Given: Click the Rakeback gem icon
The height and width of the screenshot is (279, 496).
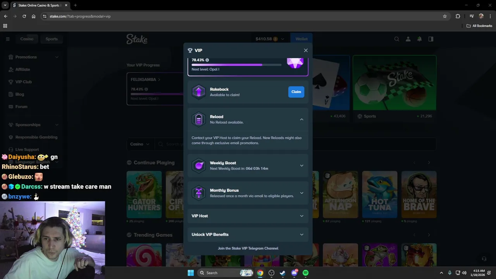Looking at the screenshot, I should pos(199,92).
